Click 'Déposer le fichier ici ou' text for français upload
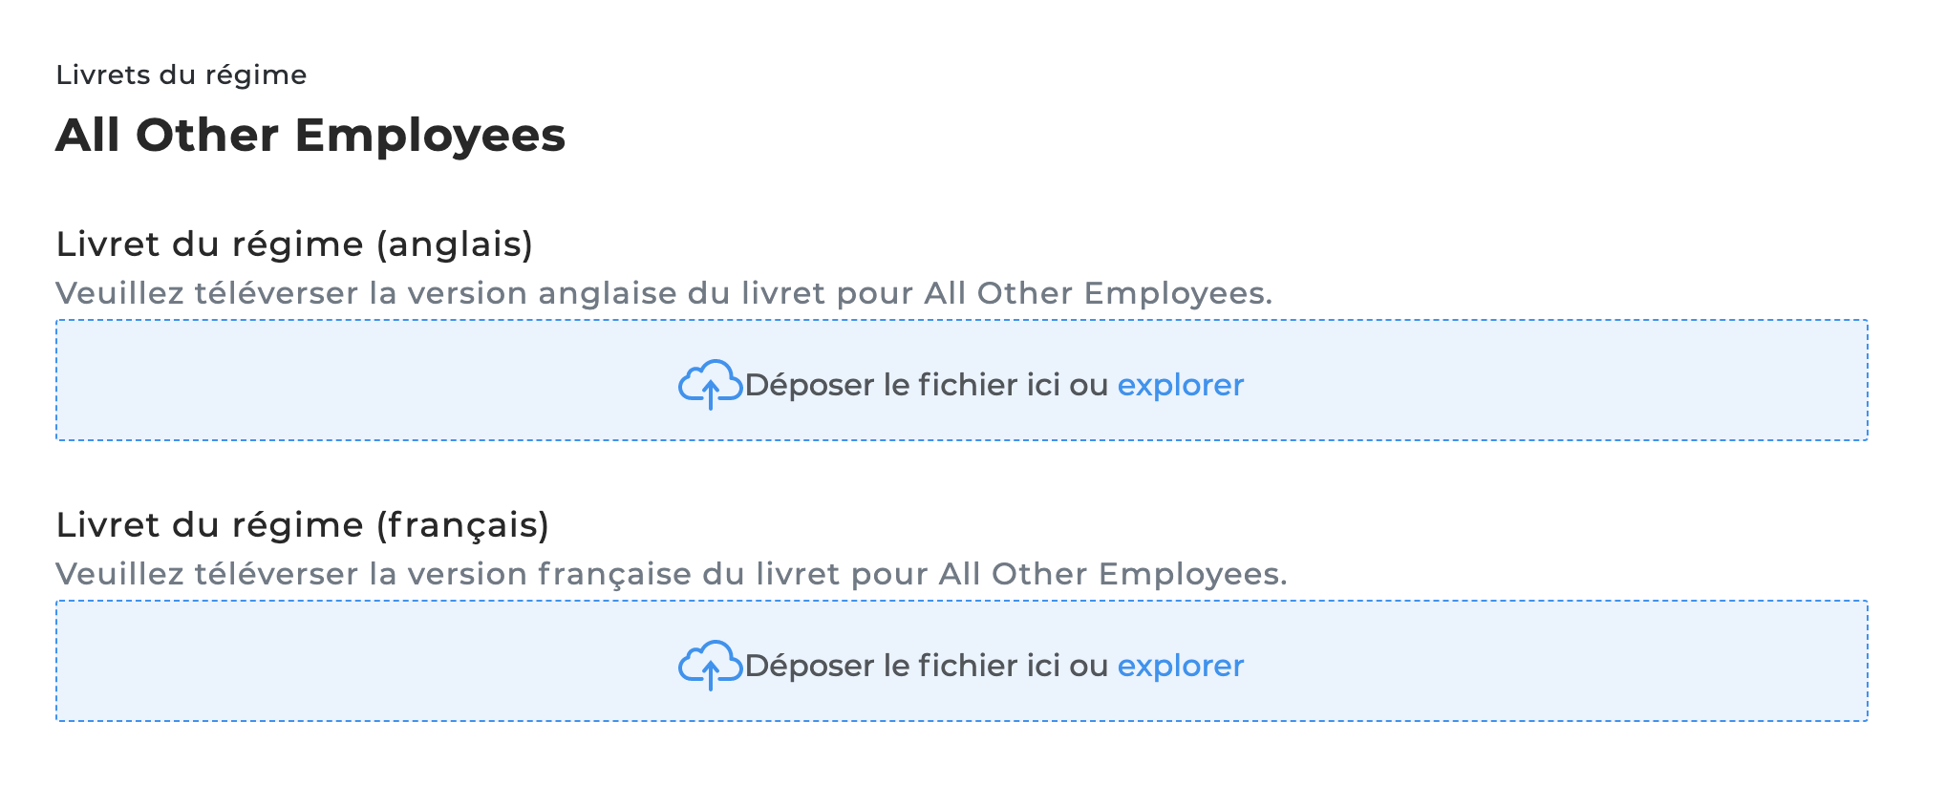The width and height of the screenshot is (1945, 785). (926, 666)
